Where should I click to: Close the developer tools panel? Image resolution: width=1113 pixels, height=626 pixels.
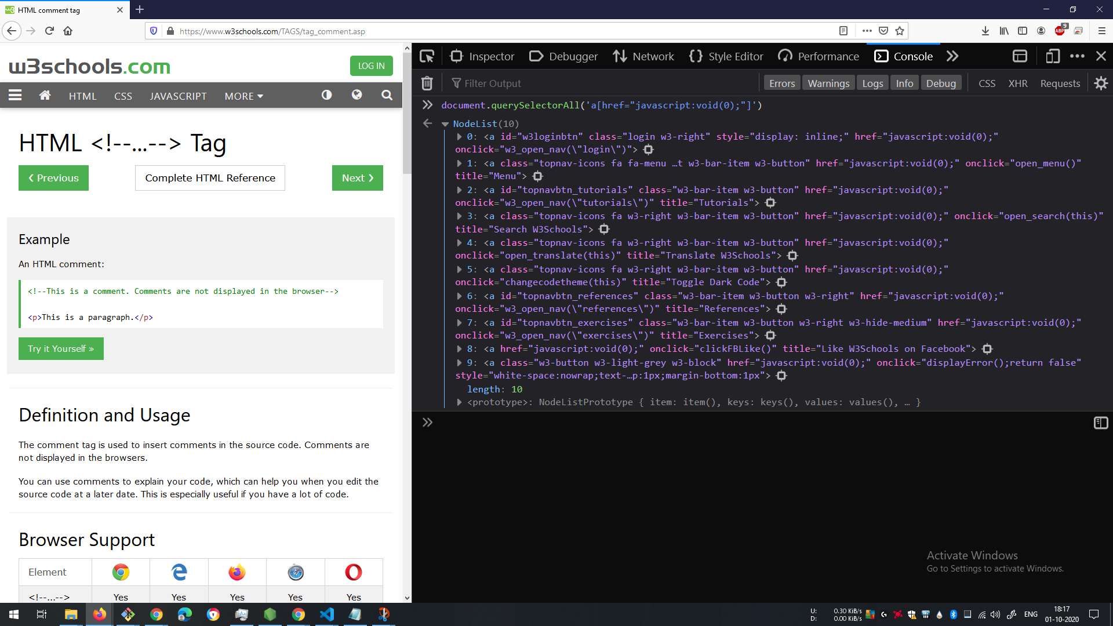(x=1101, y=56)
